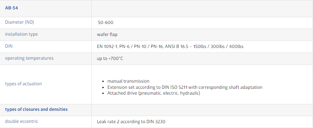Screen dimensions: 313x128
Task: Click the up to +700°C value
Action: [x=110, y=59]
